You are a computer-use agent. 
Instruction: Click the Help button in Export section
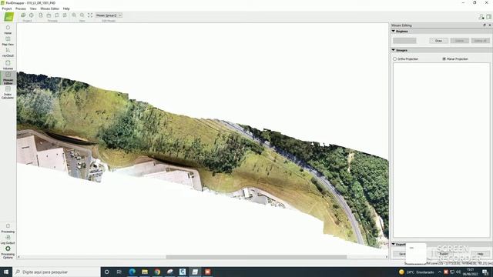pyautogui.click(x=481, y=254)
